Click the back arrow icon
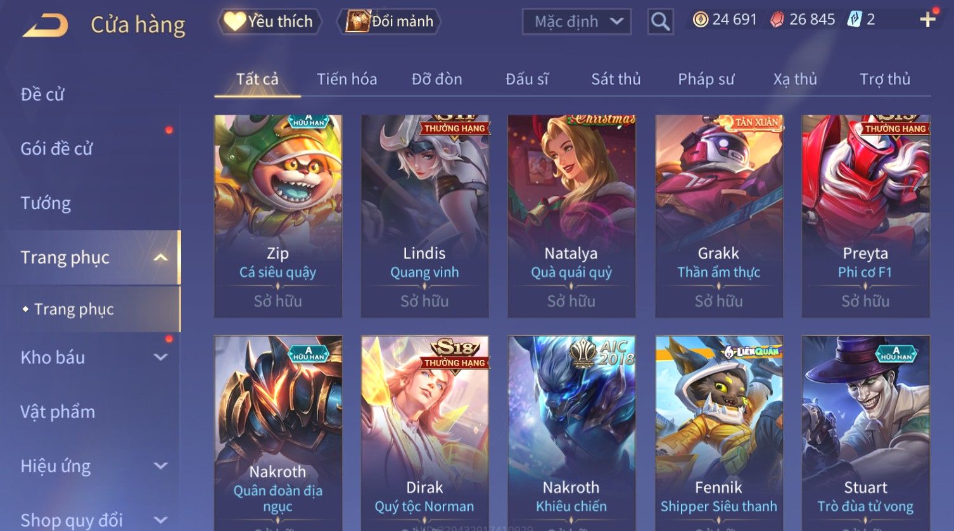This screenshot has height=531, width=954. tap(46, 26)
